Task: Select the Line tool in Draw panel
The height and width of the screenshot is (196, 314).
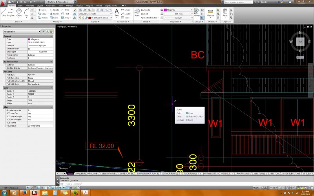Action: [x=5, y=12]
